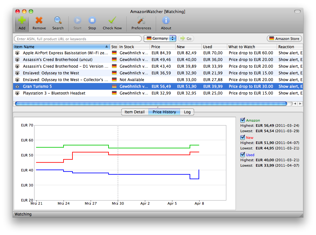
Task: Click eye icon for Enslaved Collector's row
Action: pos(17,80)
